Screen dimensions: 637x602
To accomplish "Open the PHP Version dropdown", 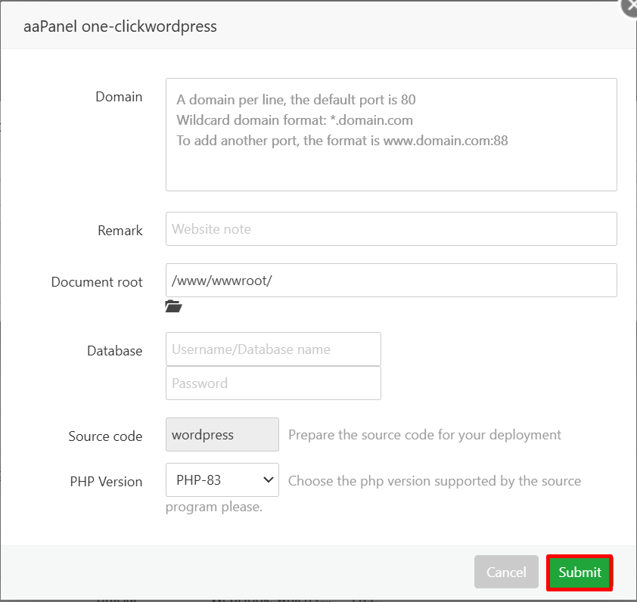I will 222,479.
